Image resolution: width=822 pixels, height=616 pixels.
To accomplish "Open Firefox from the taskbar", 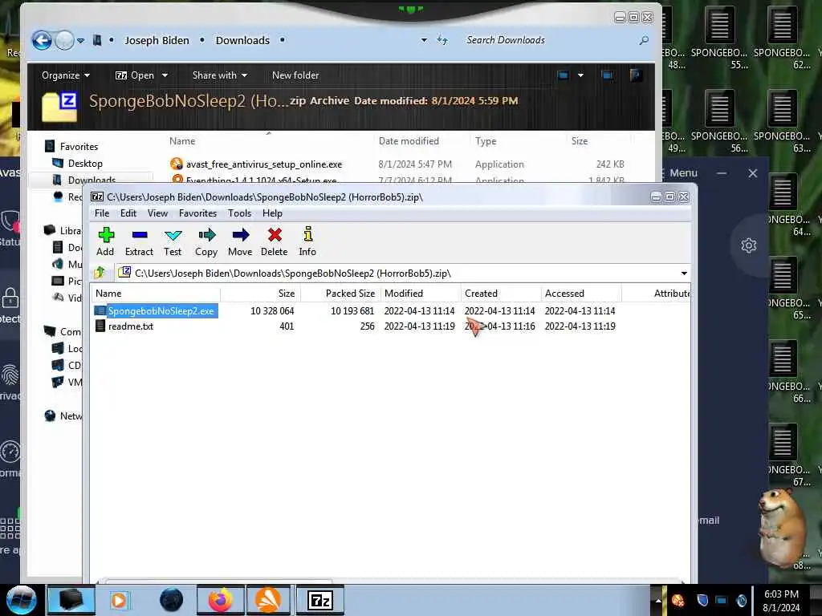I will coord(221,600).
